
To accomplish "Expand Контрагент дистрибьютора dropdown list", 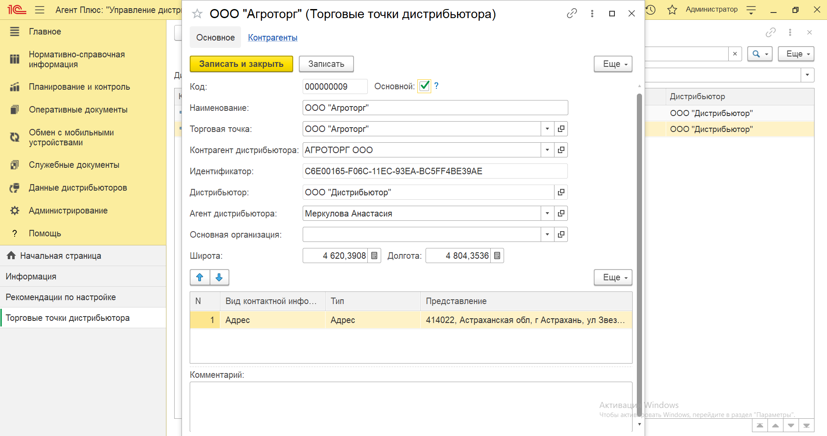I will tap(547, 150).
